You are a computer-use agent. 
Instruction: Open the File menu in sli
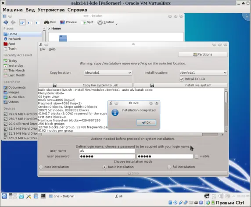click(x=42, y=49)
